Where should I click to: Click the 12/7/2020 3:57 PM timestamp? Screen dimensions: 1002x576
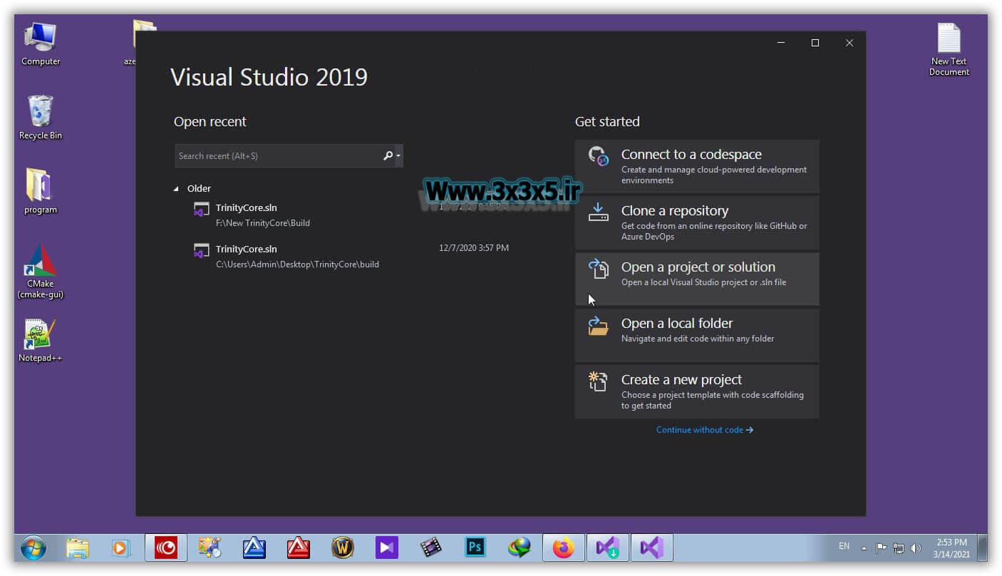point(474,248)
